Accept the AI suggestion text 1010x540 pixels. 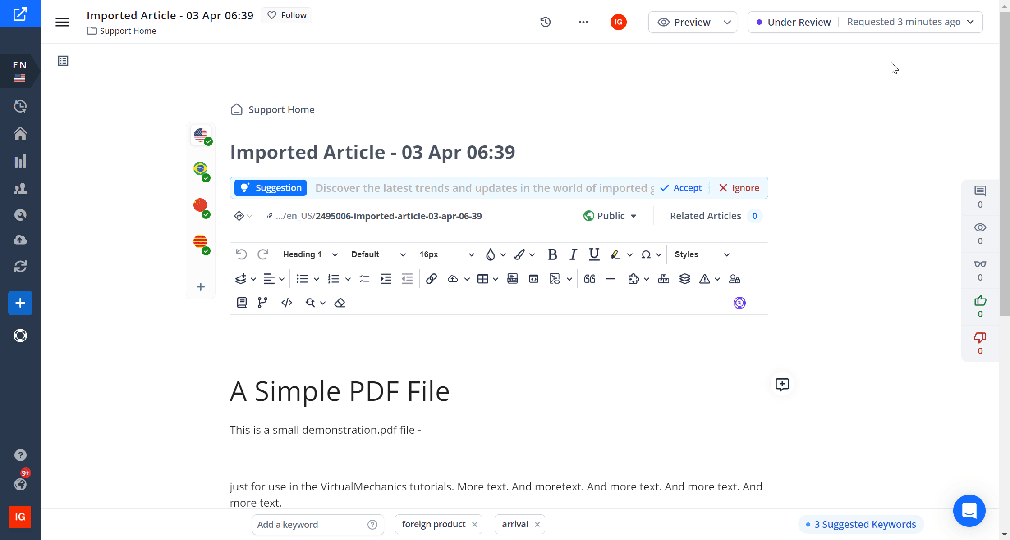(681, 187)
